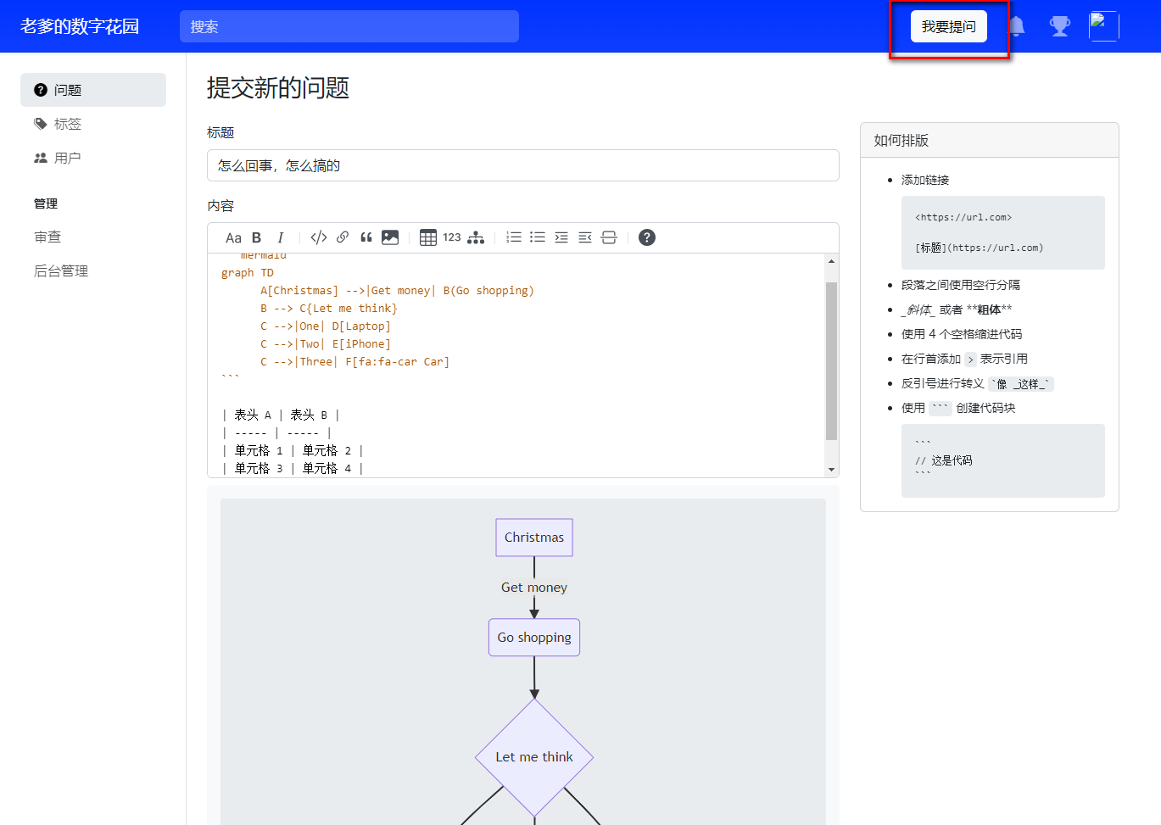
Task: Click the 我要提问 button
Action: click(949, 26)
